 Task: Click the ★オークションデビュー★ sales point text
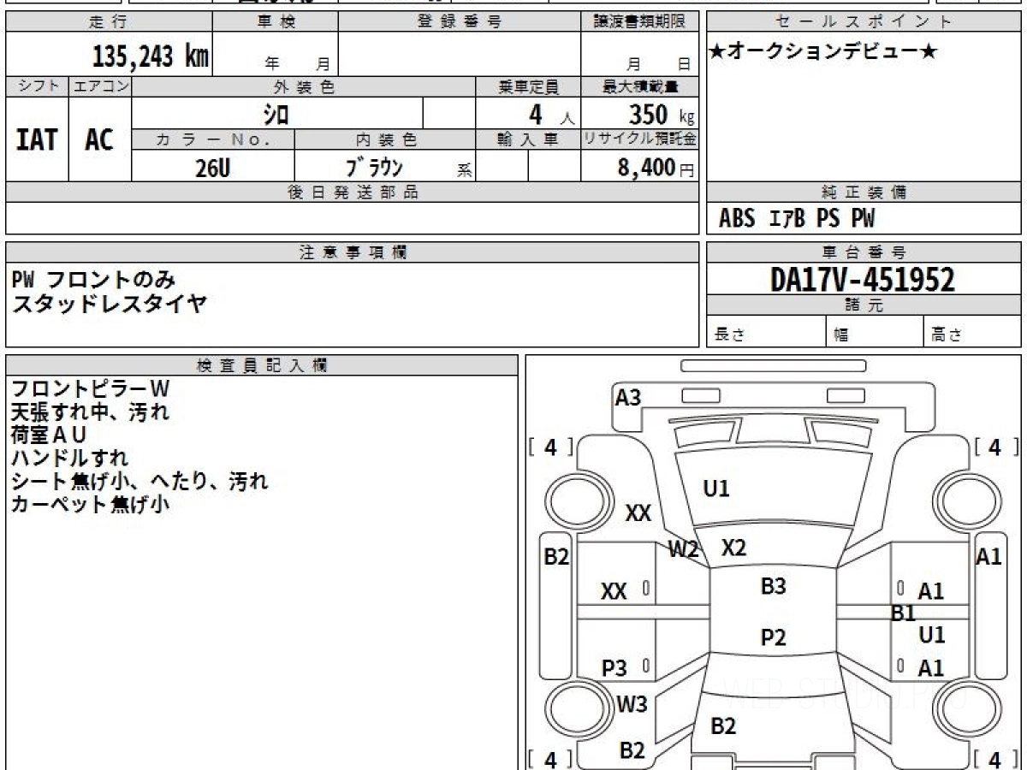tap(823, 51)
